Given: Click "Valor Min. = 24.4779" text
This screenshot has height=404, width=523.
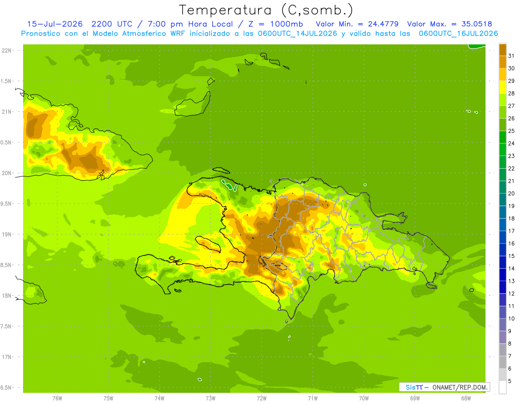Looking at the screenshot, I should tap(357, 24).
